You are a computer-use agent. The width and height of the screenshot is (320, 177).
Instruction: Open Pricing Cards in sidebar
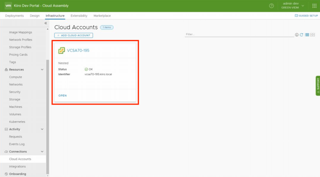[18, 55]
